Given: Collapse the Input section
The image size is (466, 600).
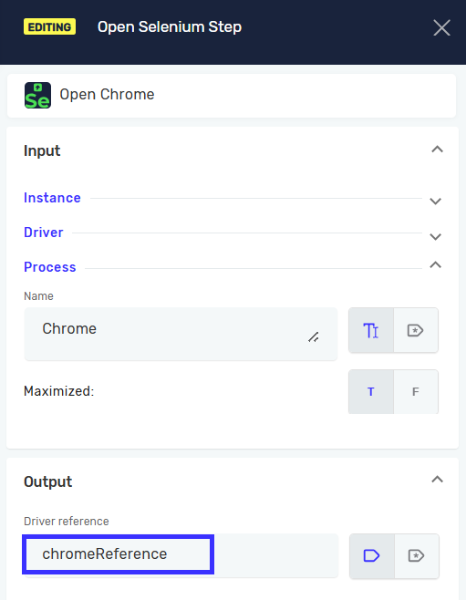Looking at the screenshot, I should pyautogui.click(x=438, y=150).
